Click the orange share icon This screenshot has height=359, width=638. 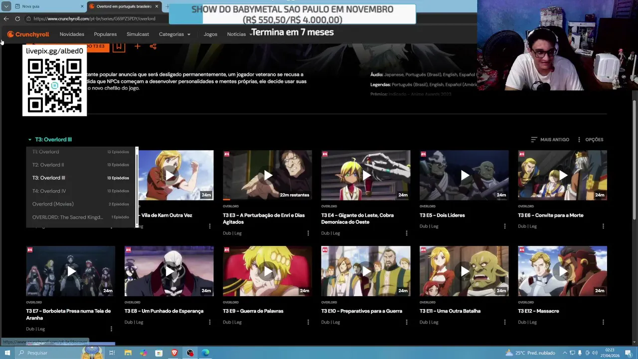[153, 46]
